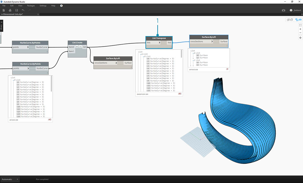Select the pan tool icon
Image resolution: width=303 pixels, height=183 pixels.
click(300, 38)
